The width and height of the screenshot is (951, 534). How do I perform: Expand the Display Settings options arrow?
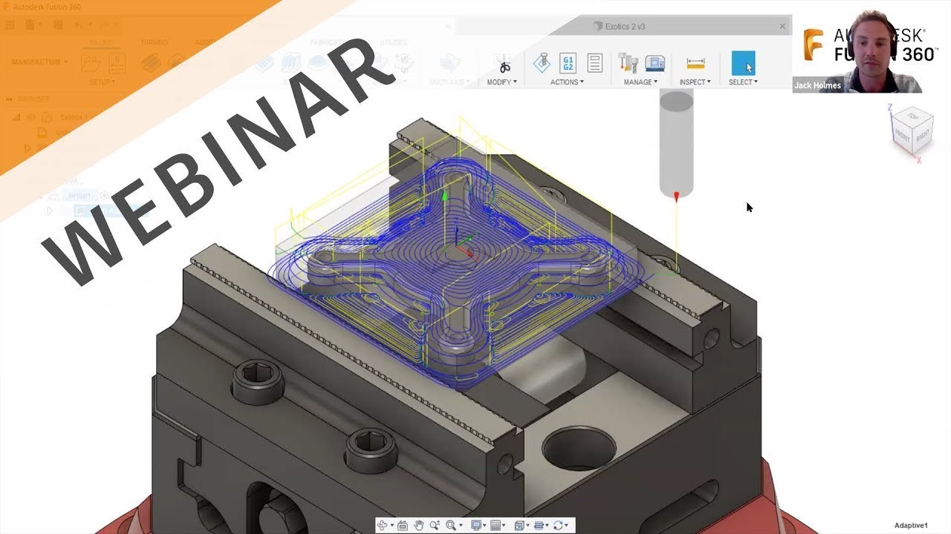484,525
